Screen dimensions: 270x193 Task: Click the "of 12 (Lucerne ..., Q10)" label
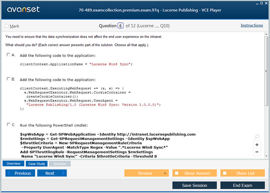(x=148, y=26)
